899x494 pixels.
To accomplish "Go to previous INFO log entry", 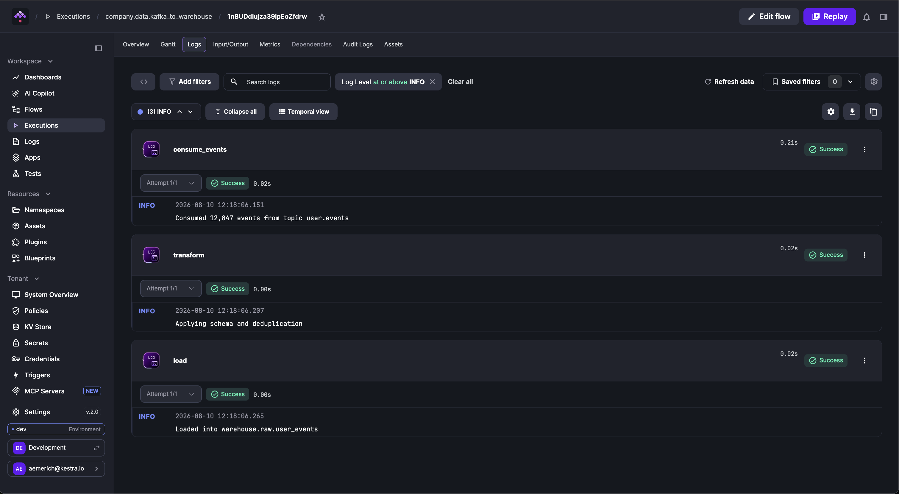I will point(180,112).
